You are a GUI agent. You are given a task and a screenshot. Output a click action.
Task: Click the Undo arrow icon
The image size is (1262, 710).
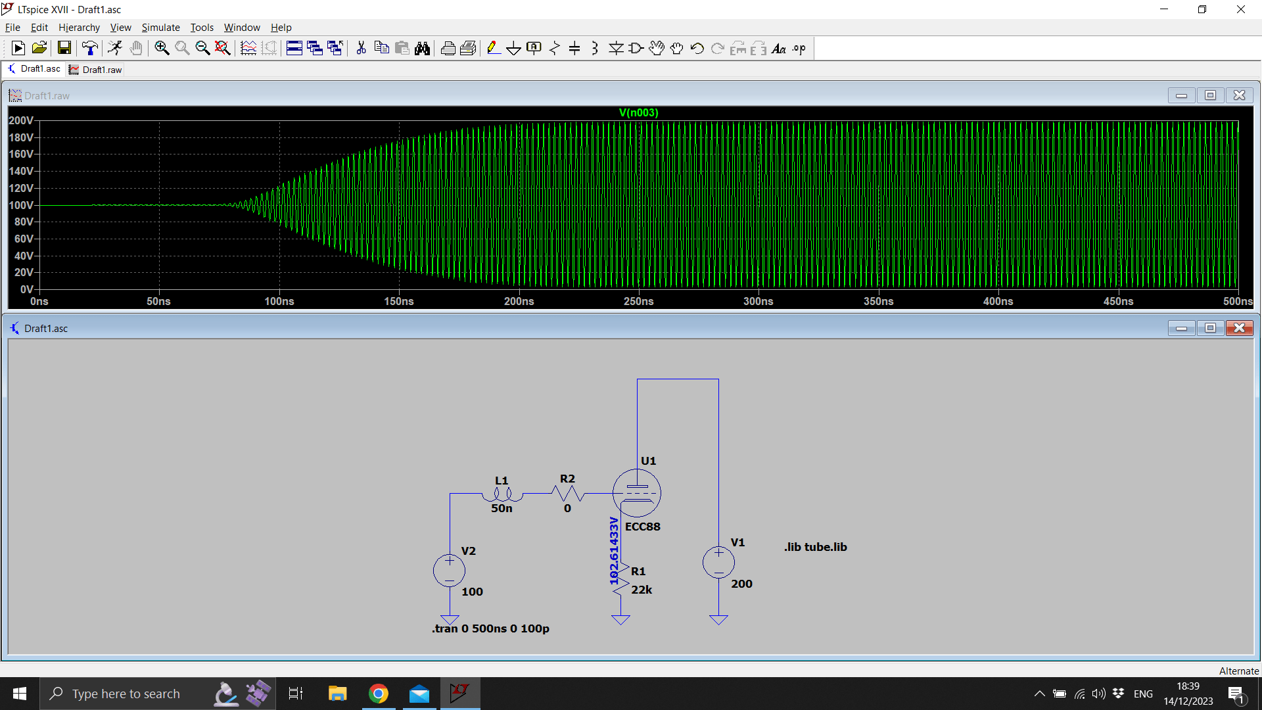(697, 48)
